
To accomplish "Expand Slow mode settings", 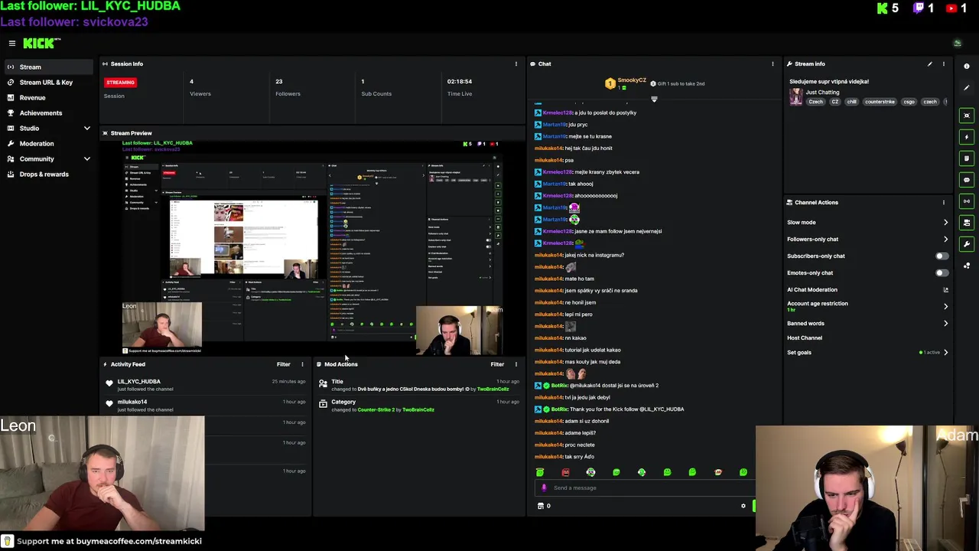I will click(945, 223).
